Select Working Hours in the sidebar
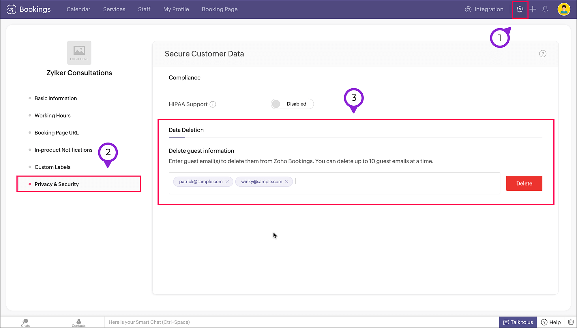Image resolution: width=577 pixels, height=328 pixels. click(53, 115)
